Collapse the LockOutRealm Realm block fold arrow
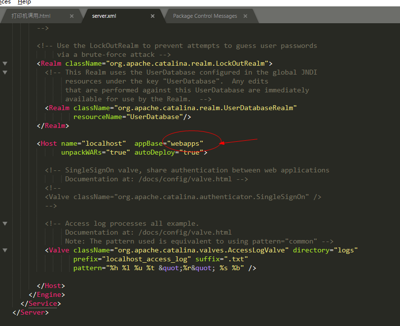This screenshot has width=400, height=326. click(5, 63)
